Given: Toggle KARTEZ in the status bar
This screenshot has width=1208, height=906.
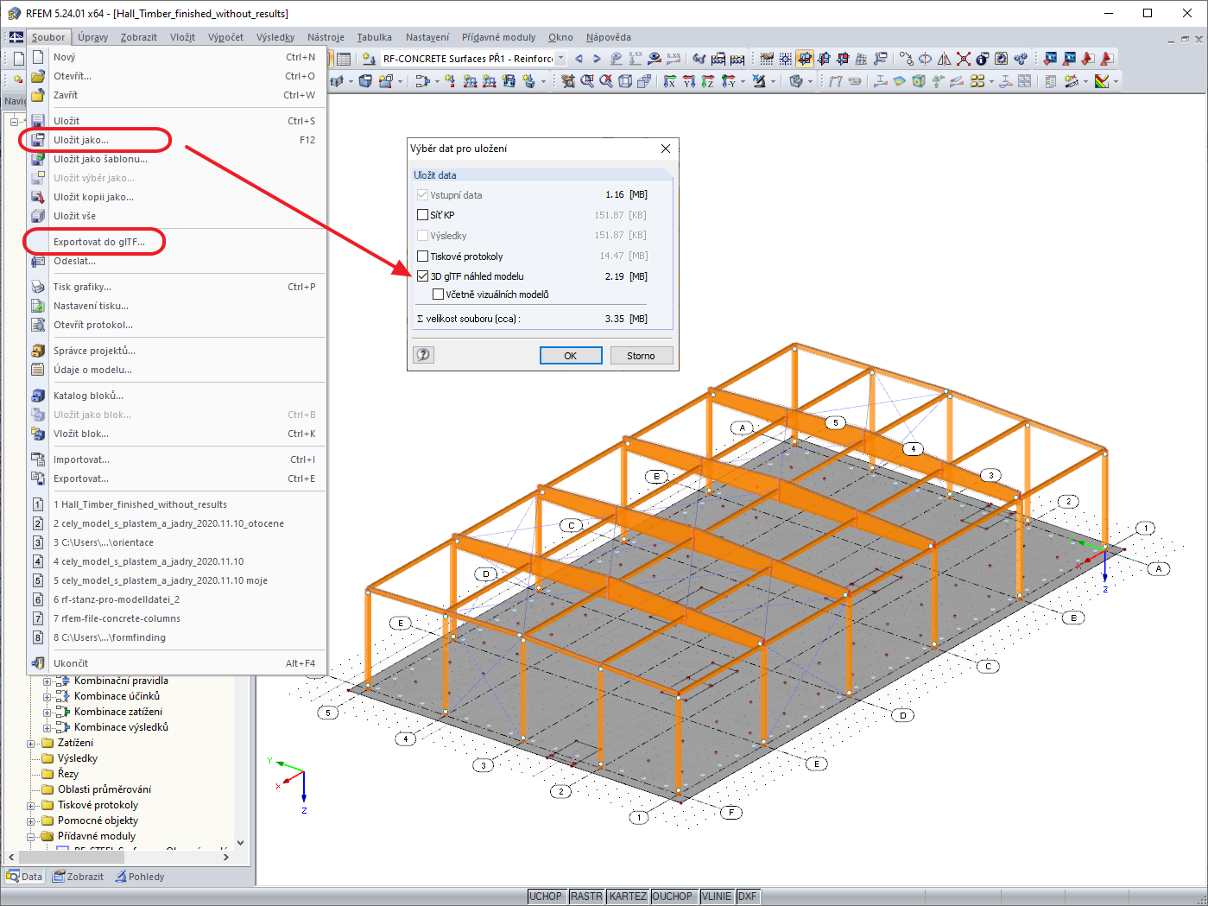Looking at the screenshot, I should tap(628, 896).
